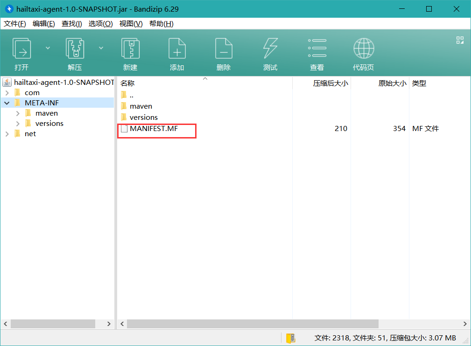Click the status bar file count text
The width and height of the screenshot is (471, 346).
pos(385,338)
